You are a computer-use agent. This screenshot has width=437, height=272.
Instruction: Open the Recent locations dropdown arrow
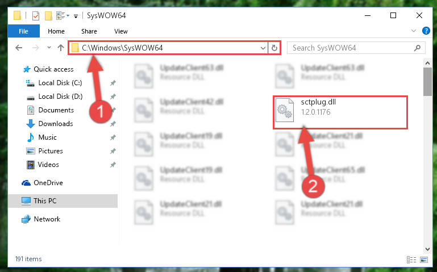49,48
